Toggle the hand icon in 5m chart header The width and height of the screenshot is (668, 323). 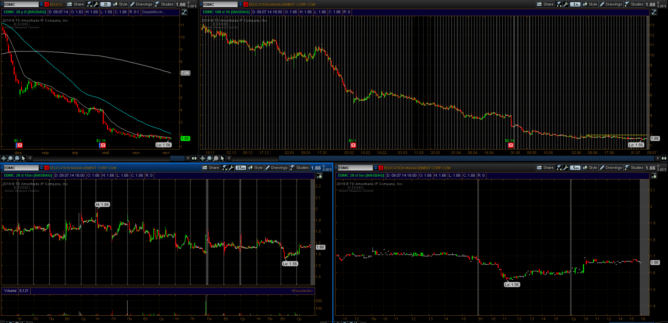coord(654,175)
